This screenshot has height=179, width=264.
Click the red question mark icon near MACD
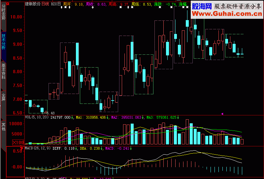pos(21,148)
